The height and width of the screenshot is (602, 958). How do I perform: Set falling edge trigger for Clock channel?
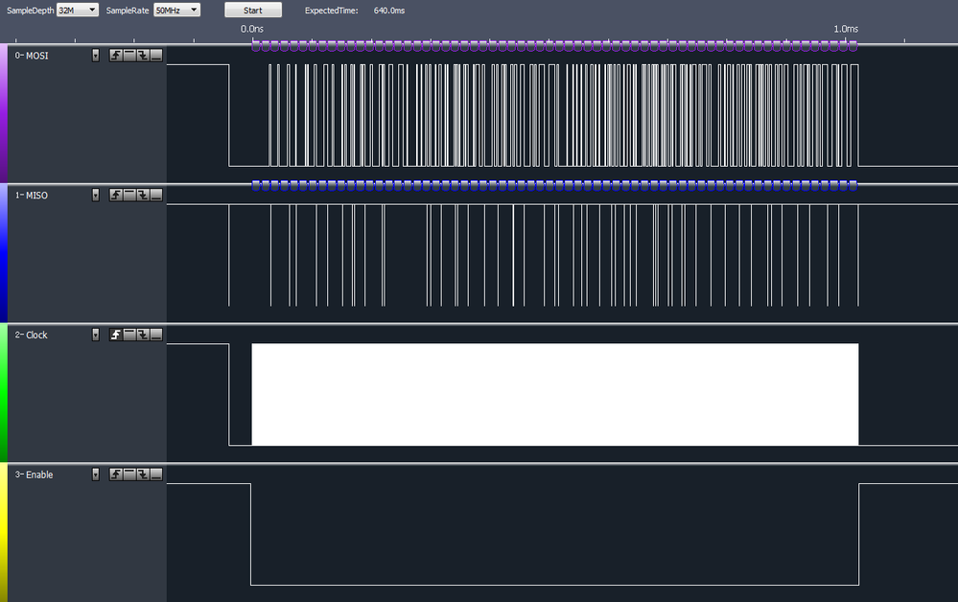click(x=144, y=335)
